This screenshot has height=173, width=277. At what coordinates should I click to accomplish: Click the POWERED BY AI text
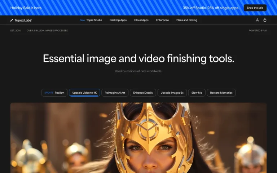point(258,31)
